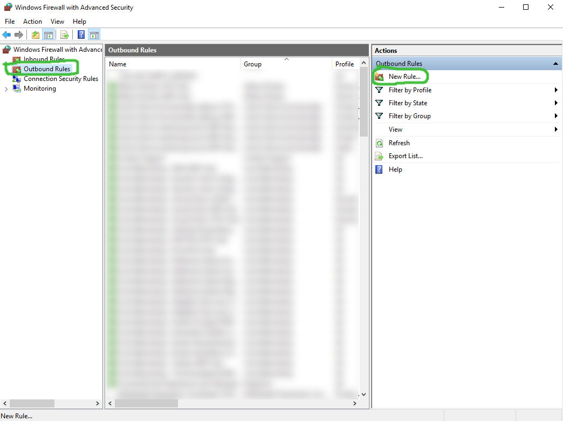Click the firewall icon beside Outbound Rules
Image resolution: width=563 pixels, height=421 pixels.
pos(17,69)
